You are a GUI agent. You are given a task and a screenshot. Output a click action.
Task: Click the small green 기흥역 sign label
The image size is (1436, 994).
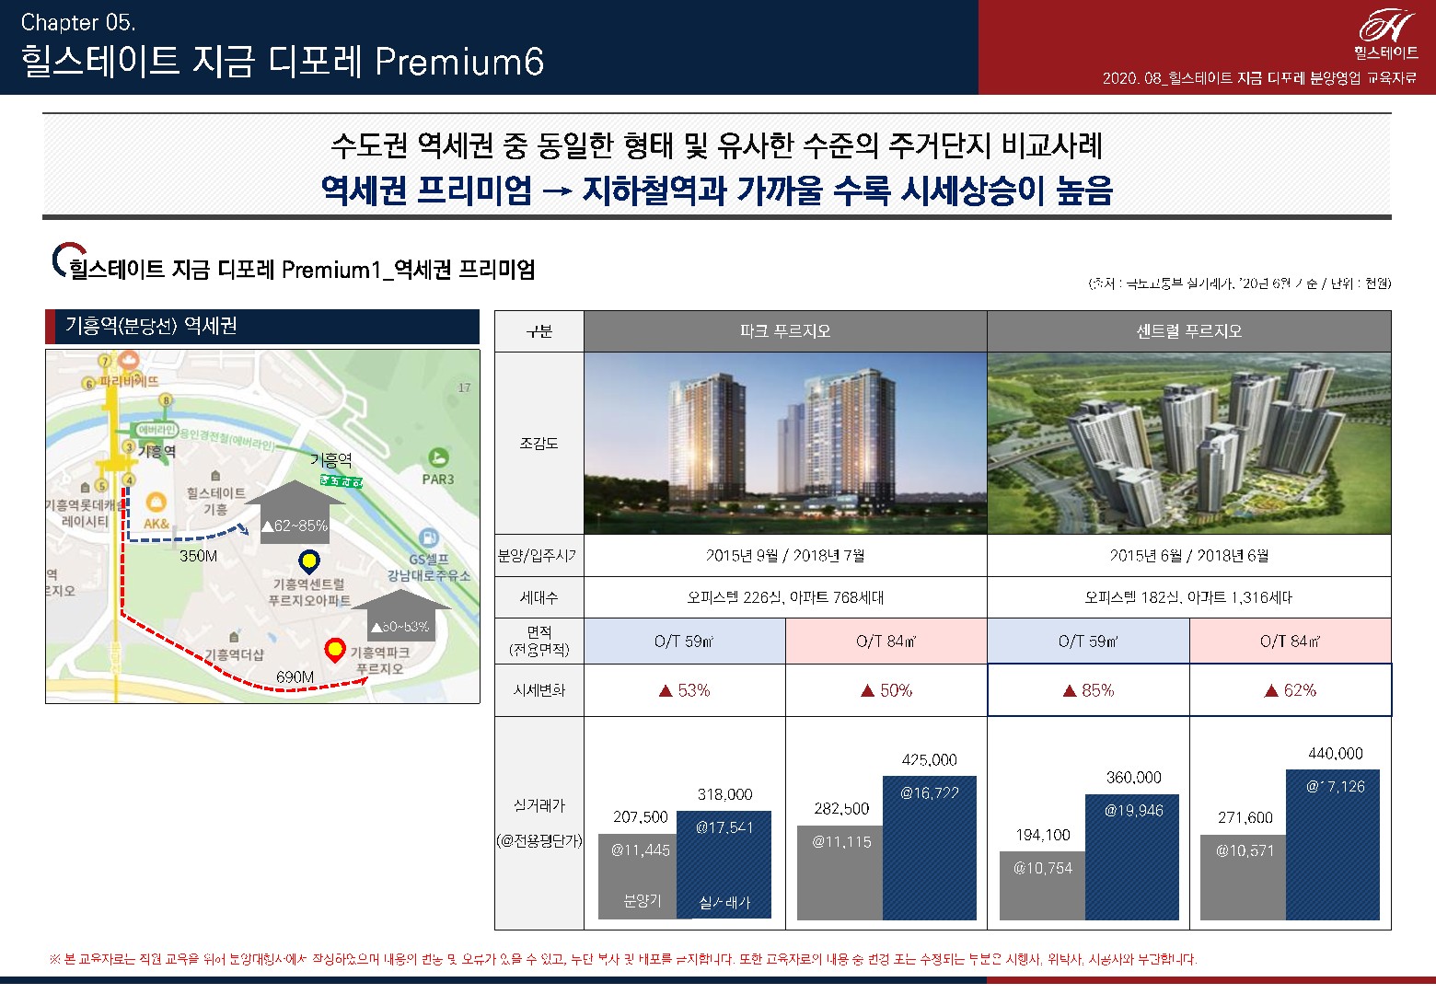[341, 481]
